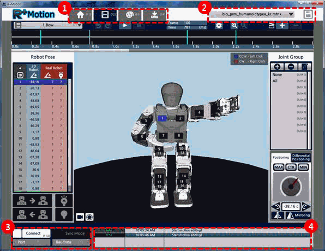Switch to the film-strip motion editor tab
The image size is (325, 251).
[105, 15]
